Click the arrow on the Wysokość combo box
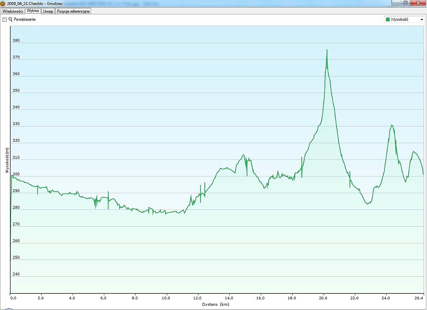The image size is (427, 310). 422,20
